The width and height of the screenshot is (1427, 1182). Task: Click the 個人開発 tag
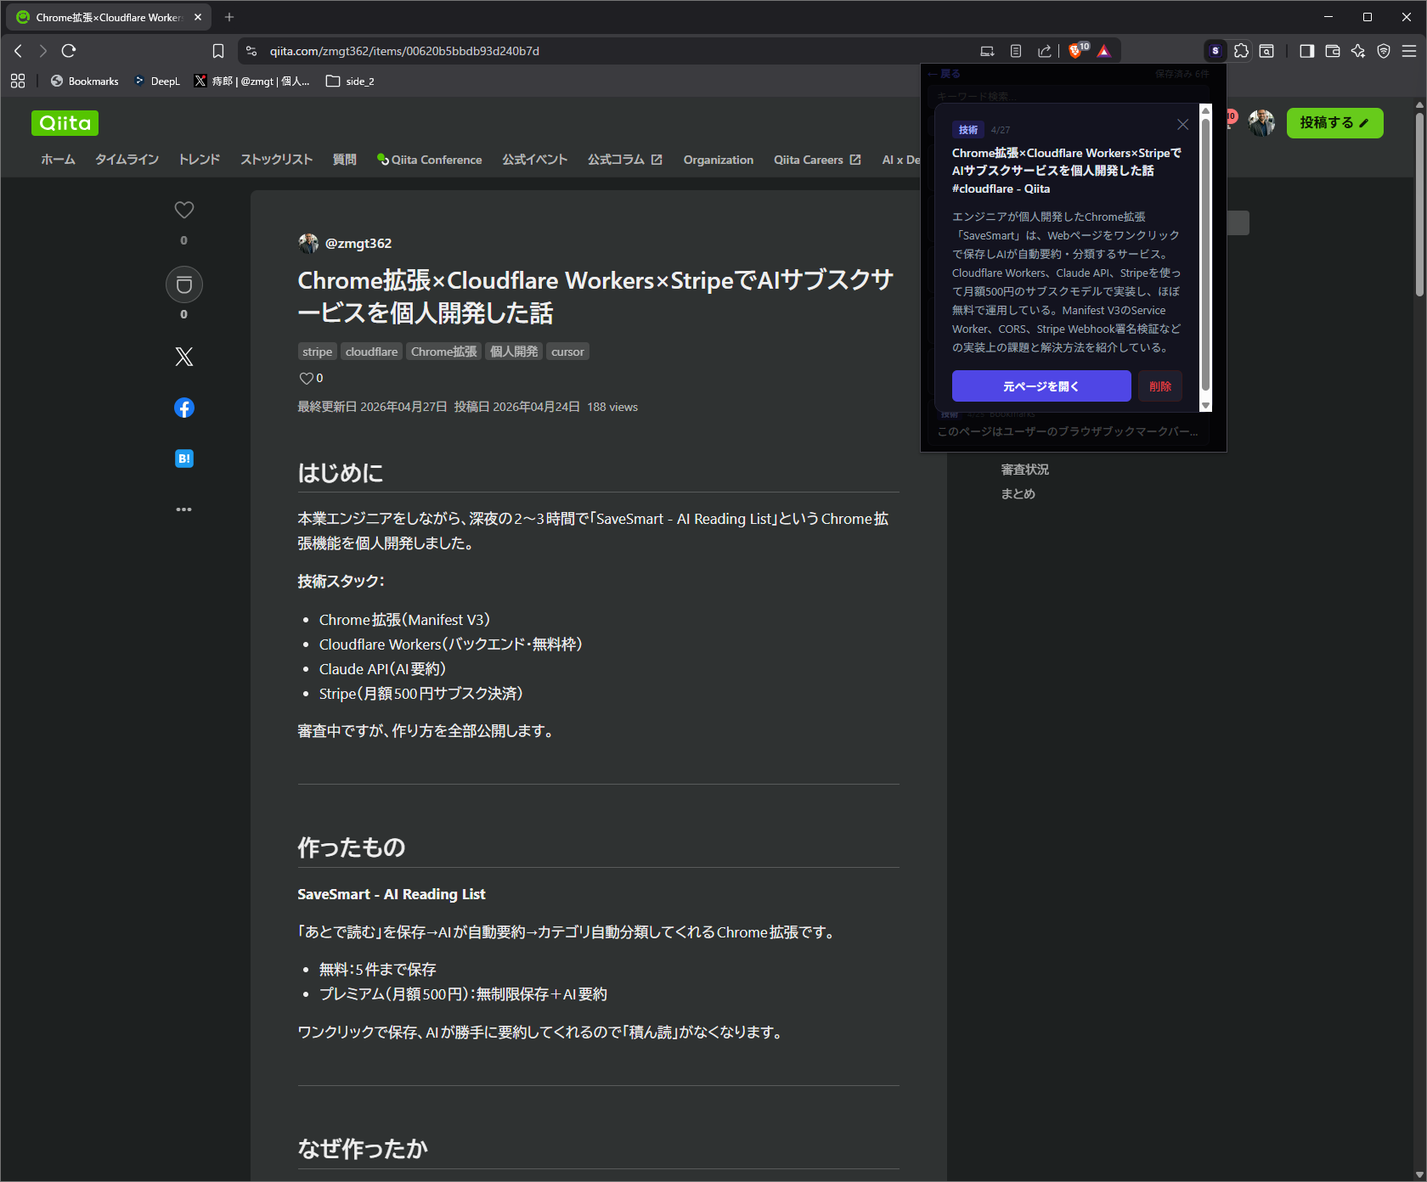[514, 352]
